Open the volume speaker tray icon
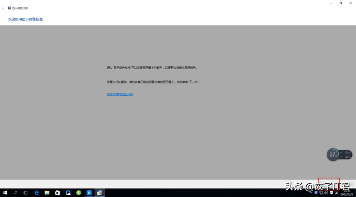The height and width of the screenshot is (197, 356). point(326,193)
